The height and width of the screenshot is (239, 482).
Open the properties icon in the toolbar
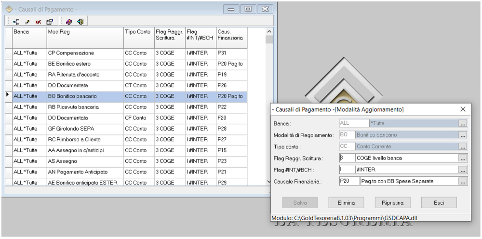pos(49,22)
